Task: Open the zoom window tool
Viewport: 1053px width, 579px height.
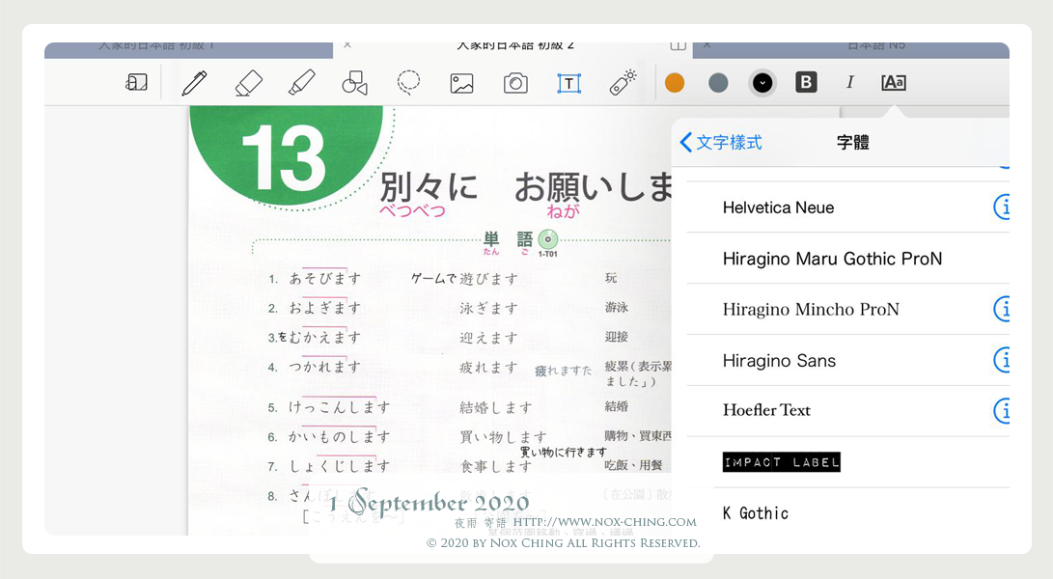Action: (136, 83)
